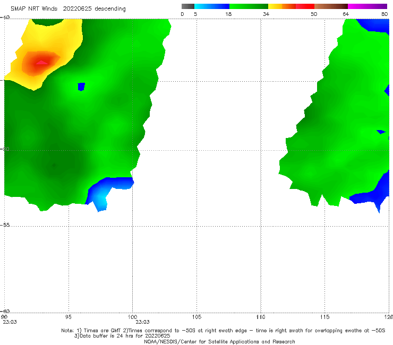Screen dimensions: 393x345
Task: Click the green segment of the color bar
Action: click(x=249, y=6)
